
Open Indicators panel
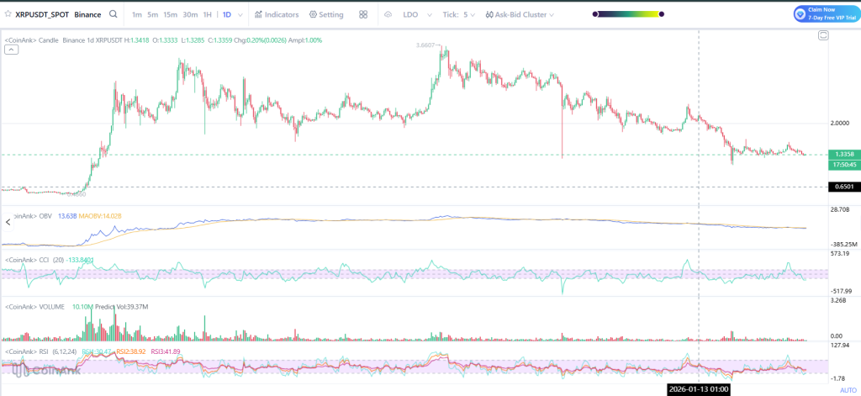(276, 14)
